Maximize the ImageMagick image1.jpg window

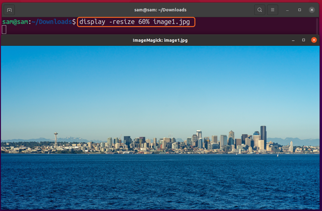303,40
